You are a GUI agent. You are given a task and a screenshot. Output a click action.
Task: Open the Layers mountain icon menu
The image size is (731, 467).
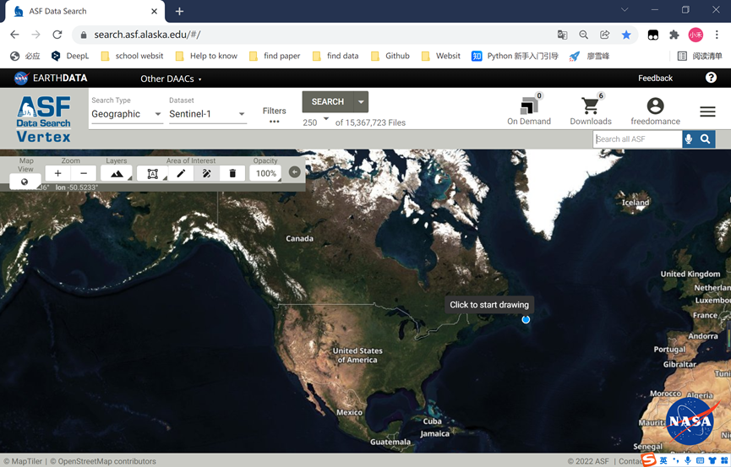coord(117,173)
